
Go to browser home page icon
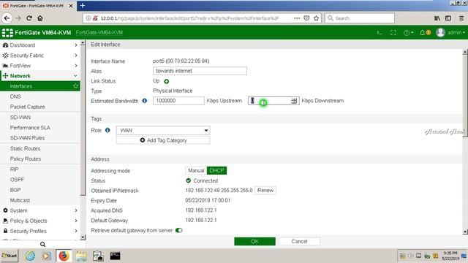pyautogui.click(x=40, y=18)
